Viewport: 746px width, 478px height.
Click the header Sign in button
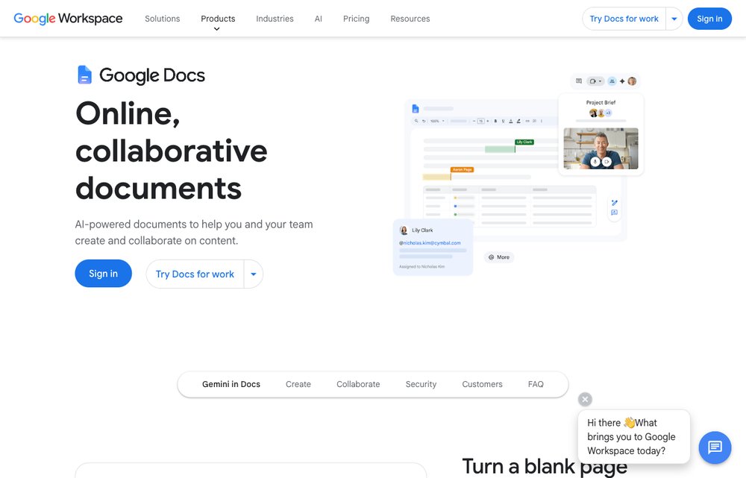click(x=709, y=19)
